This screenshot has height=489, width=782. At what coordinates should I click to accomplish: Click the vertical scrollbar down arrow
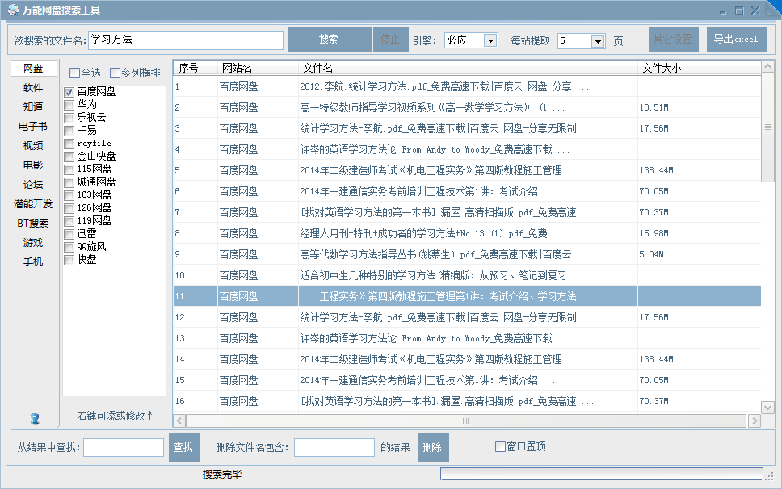click(767, 406)
